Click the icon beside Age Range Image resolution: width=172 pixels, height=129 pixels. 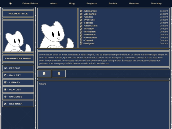point(81,14)
